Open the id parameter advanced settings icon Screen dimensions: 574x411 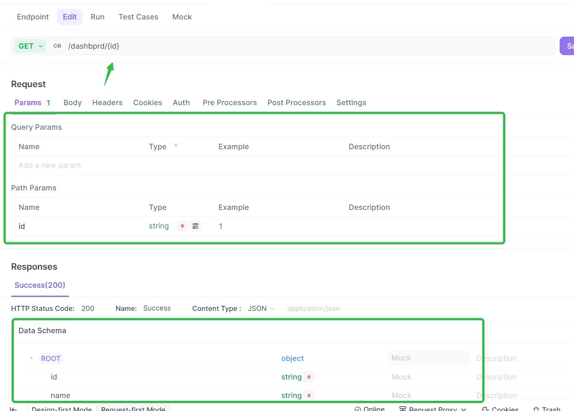tap(196, 226)
